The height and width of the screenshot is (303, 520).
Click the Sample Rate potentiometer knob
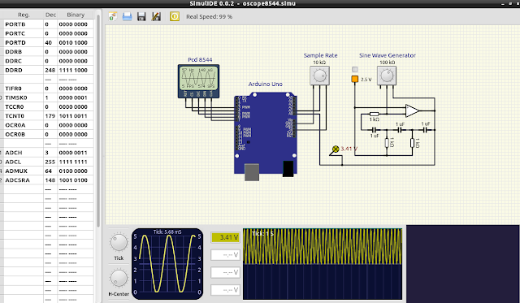click(x=319, y=76)
